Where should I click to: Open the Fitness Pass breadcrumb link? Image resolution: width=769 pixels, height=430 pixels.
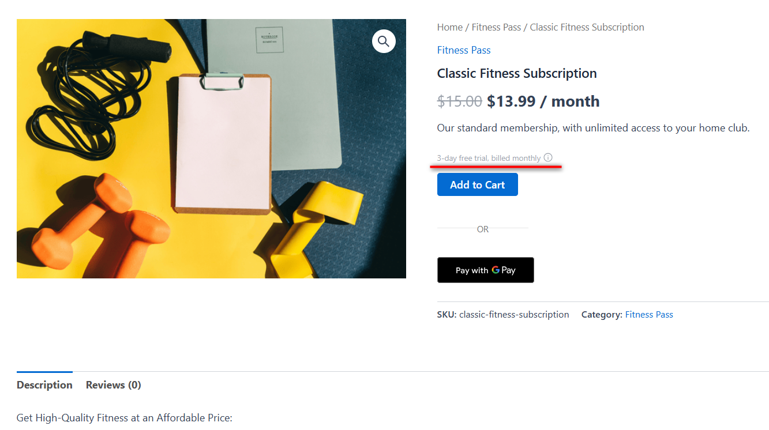[496, 27]
